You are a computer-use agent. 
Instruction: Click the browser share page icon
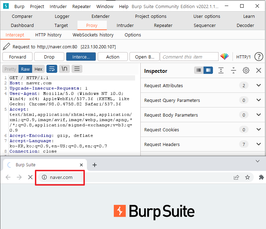coord(236,177)
